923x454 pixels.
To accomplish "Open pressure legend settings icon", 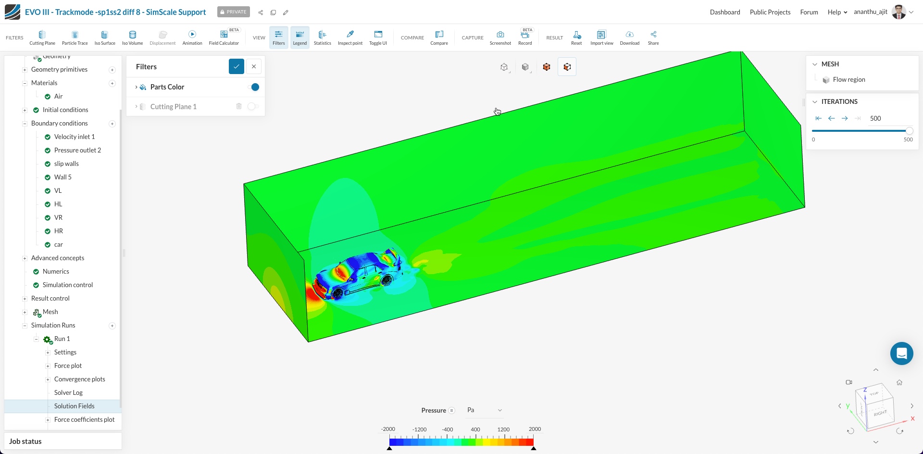I will click(451, 410).
